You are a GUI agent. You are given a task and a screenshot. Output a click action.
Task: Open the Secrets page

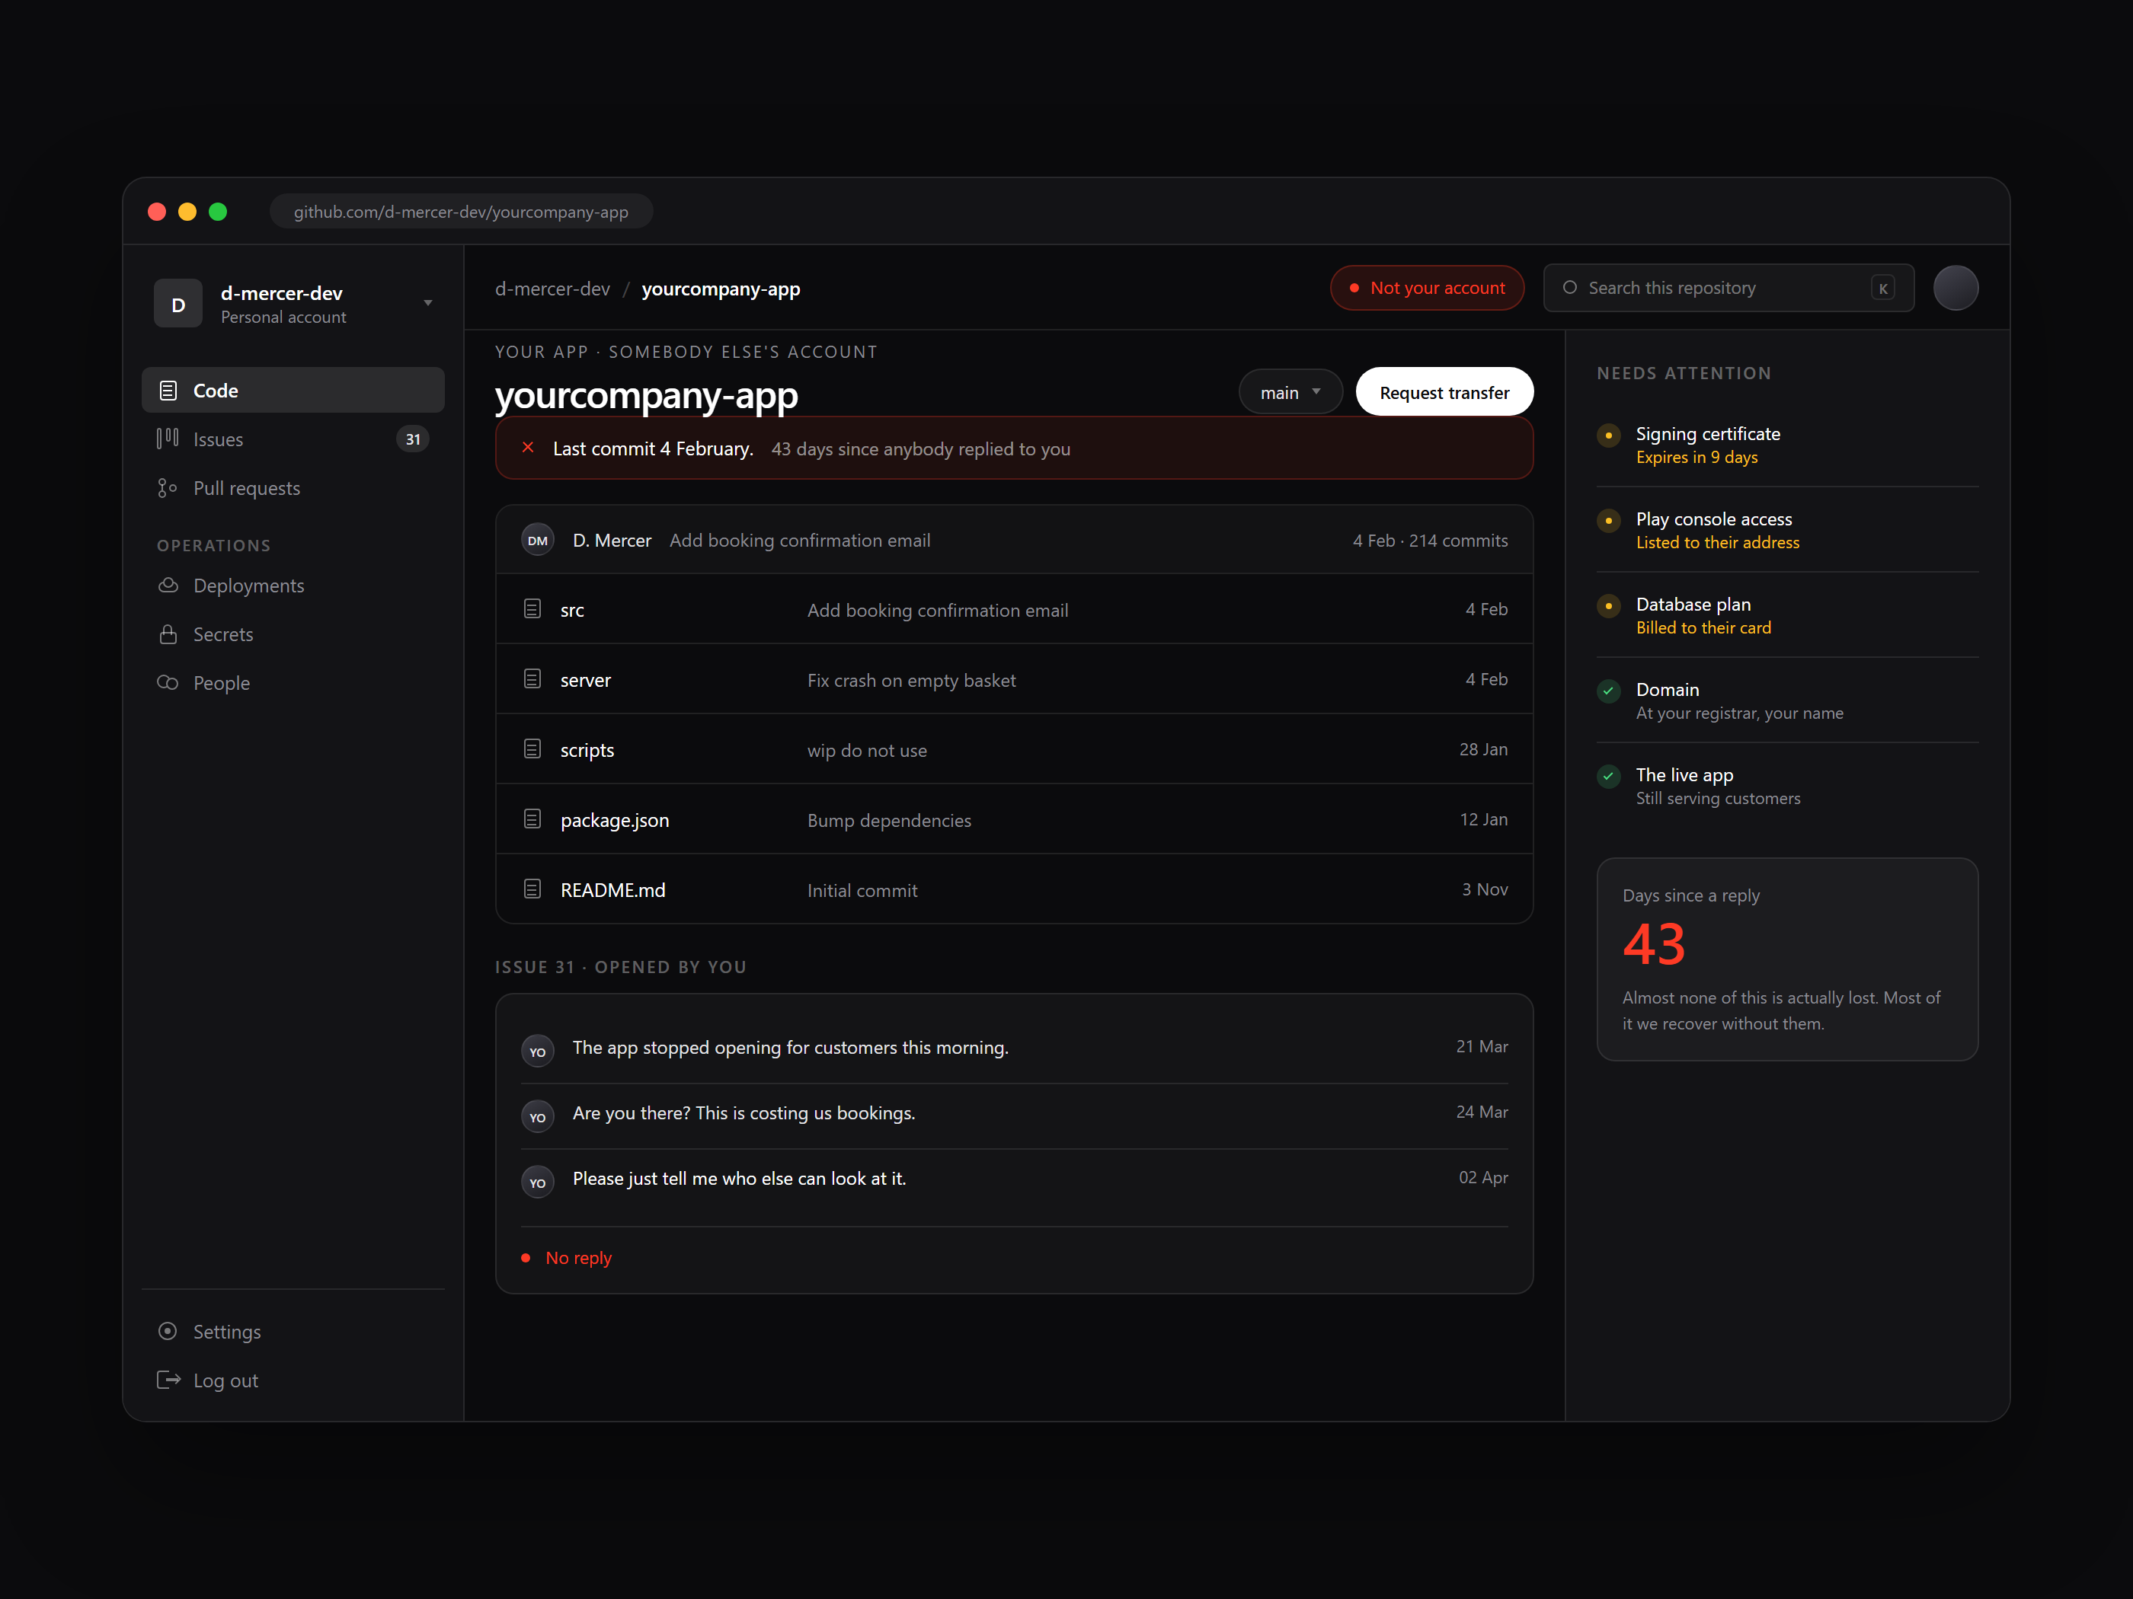pyautogui.click(x=293, y=634)
